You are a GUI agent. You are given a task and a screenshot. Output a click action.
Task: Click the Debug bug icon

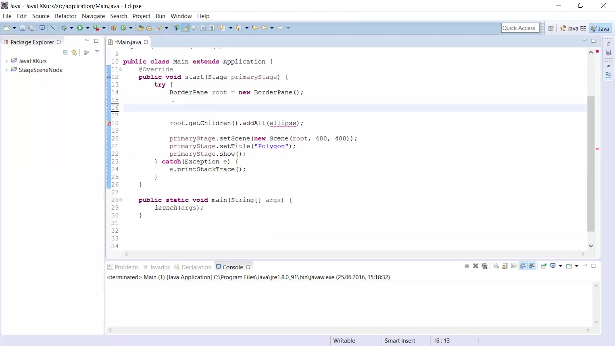pyautogui.click(x=64, y=28)
